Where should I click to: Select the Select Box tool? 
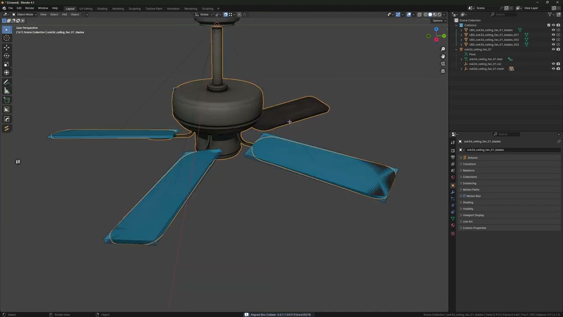[x=7, y=29]
